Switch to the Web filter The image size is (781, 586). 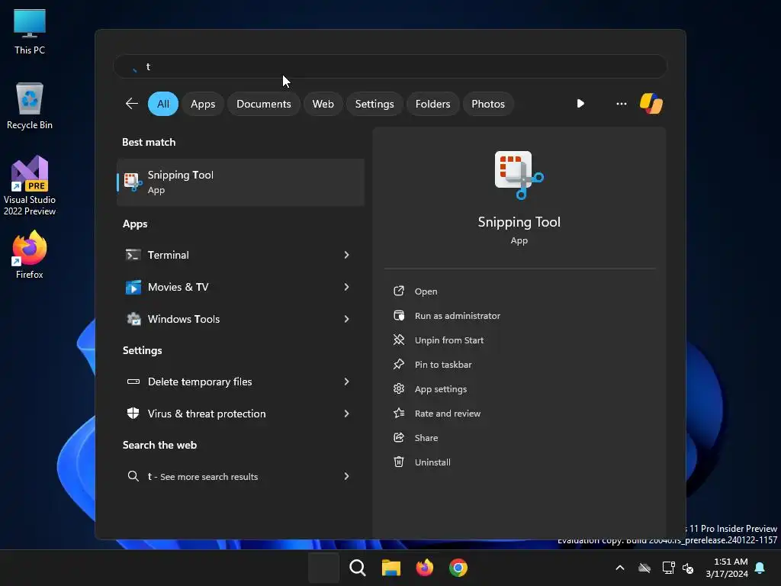point(323,104)
